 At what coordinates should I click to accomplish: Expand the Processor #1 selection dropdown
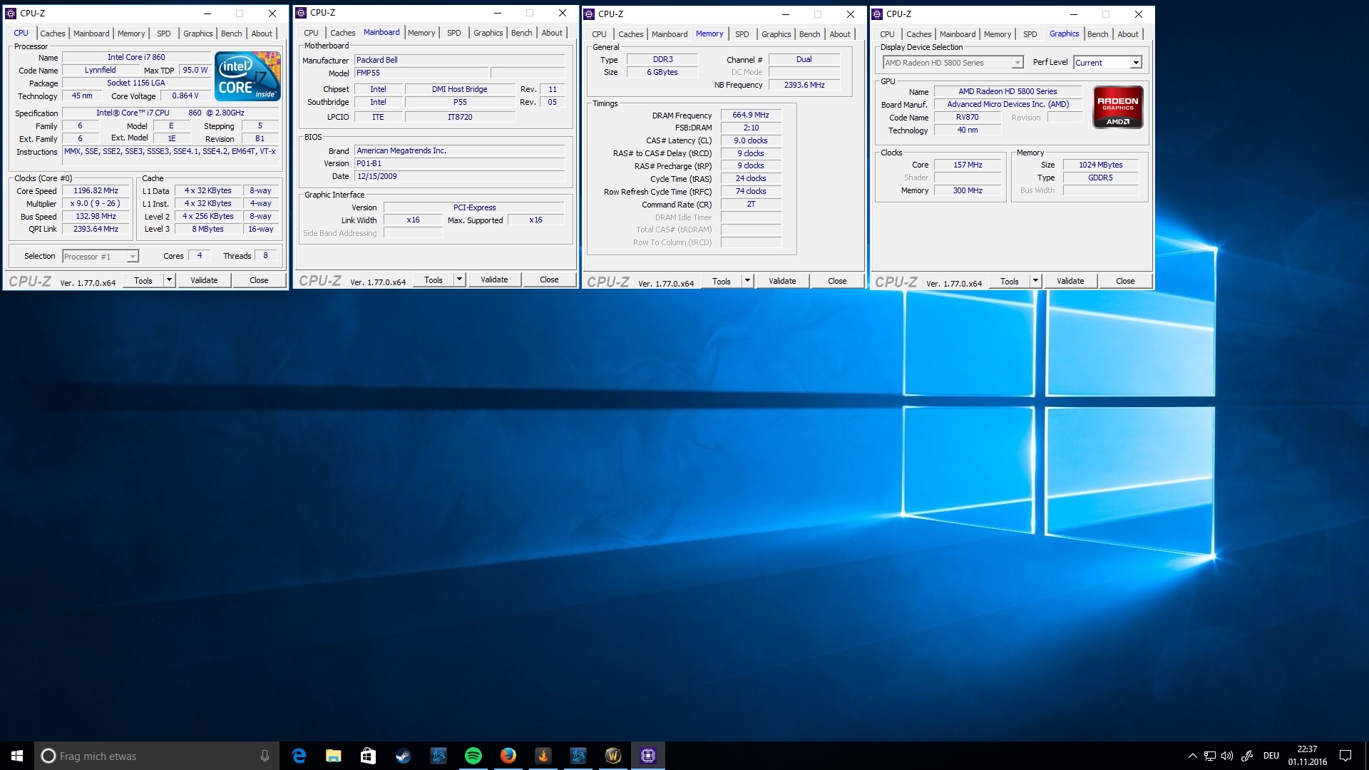tap(133, 257)
